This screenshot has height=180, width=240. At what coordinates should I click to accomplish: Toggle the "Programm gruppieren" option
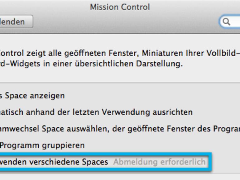coord(42,145)
